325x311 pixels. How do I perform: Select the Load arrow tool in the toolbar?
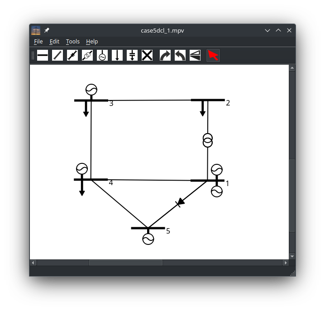(117, 55)
